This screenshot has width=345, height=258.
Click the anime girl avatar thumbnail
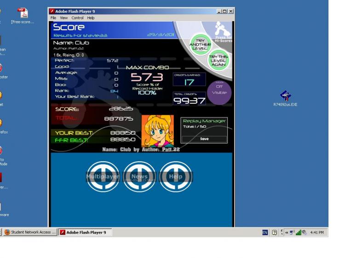157,131
